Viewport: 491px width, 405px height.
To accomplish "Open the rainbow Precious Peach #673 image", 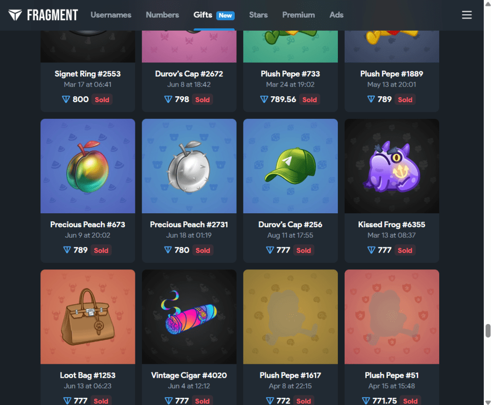I will (88, 166).
